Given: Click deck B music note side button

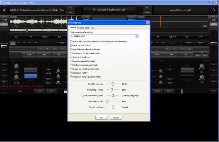Looking at the screenshot, I should (214, 82).
